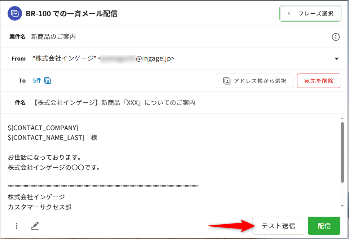Place cursor on the ${CONTACT_COMPANY} line
The height and width of the screenshot is (239, 349).
tap(43, 128)
